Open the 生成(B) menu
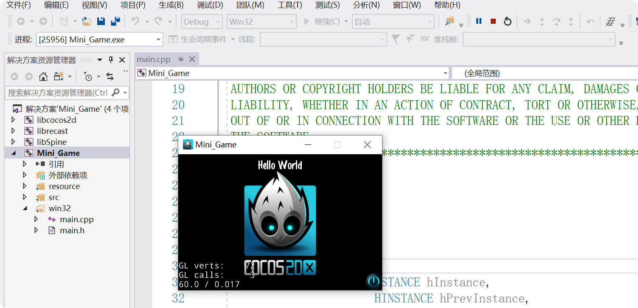Screen dimensions: 638x308 (x=171, y=5)
